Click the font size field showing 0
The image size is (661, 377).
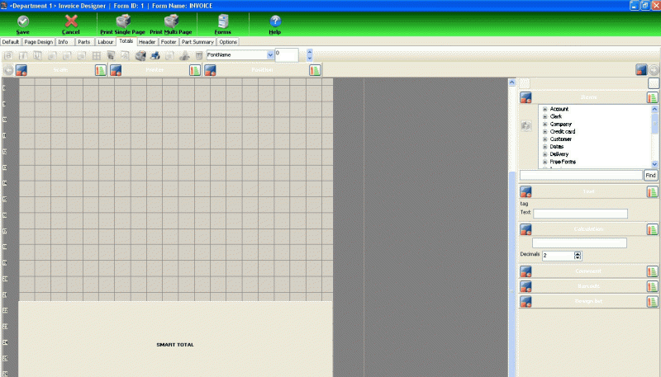tap(287, 55)
